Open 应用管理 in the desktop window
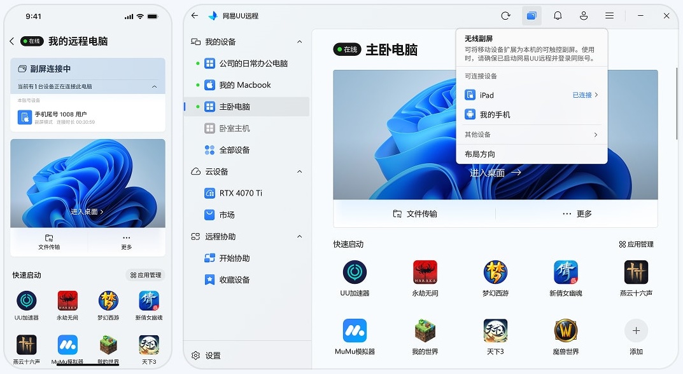 tap(636, 244)
